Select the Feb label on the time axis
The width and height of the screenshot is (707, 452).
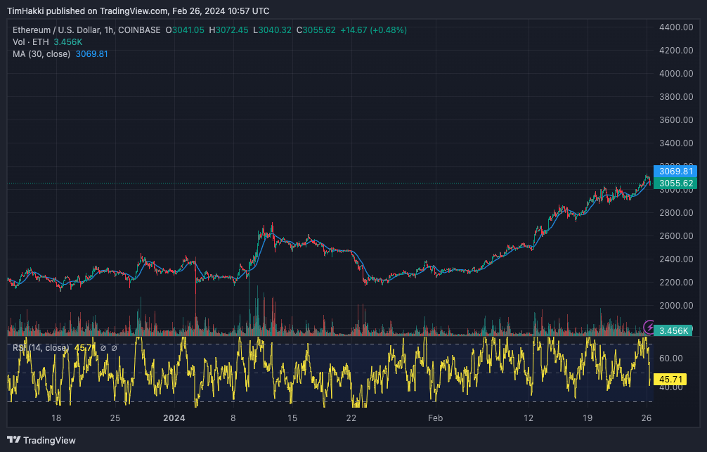pyautogui.click(x=435, y=418)
